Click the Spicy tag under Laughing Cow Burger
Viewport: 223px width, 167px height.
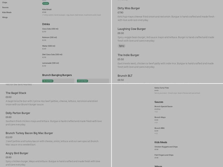point(122,46)
